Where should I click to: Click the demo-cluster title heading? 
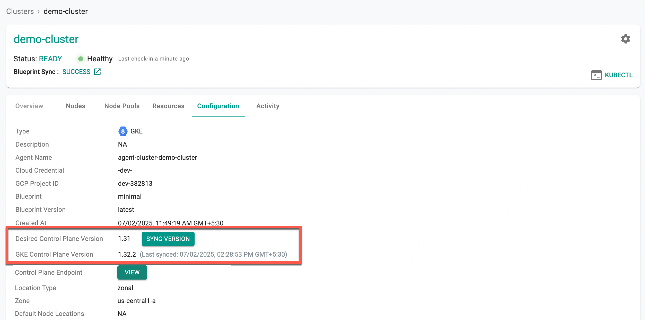[x=46, y=39]
